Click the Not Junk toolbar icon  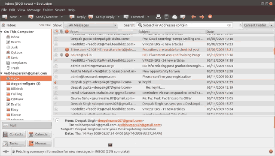(183, 17)
